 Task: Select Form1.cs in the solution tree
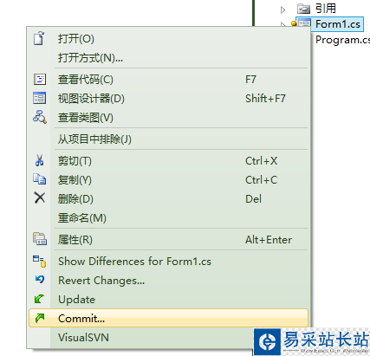pyautogui.click(x=337, y=24)
